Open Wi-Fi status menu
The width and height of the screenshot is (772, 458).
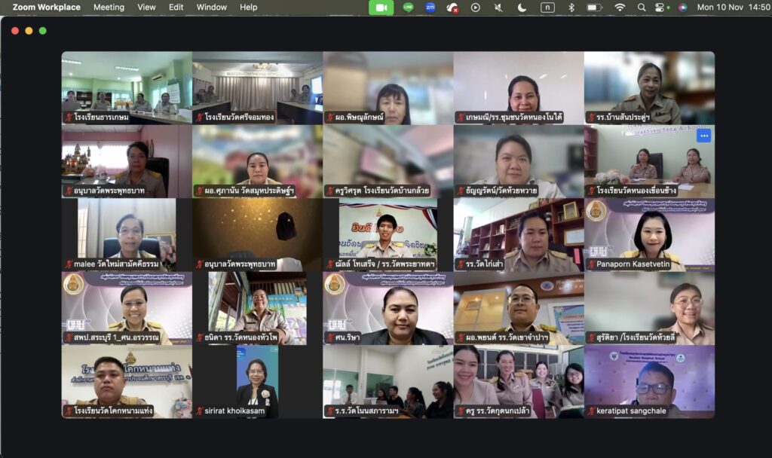click(x=620, y=8)
